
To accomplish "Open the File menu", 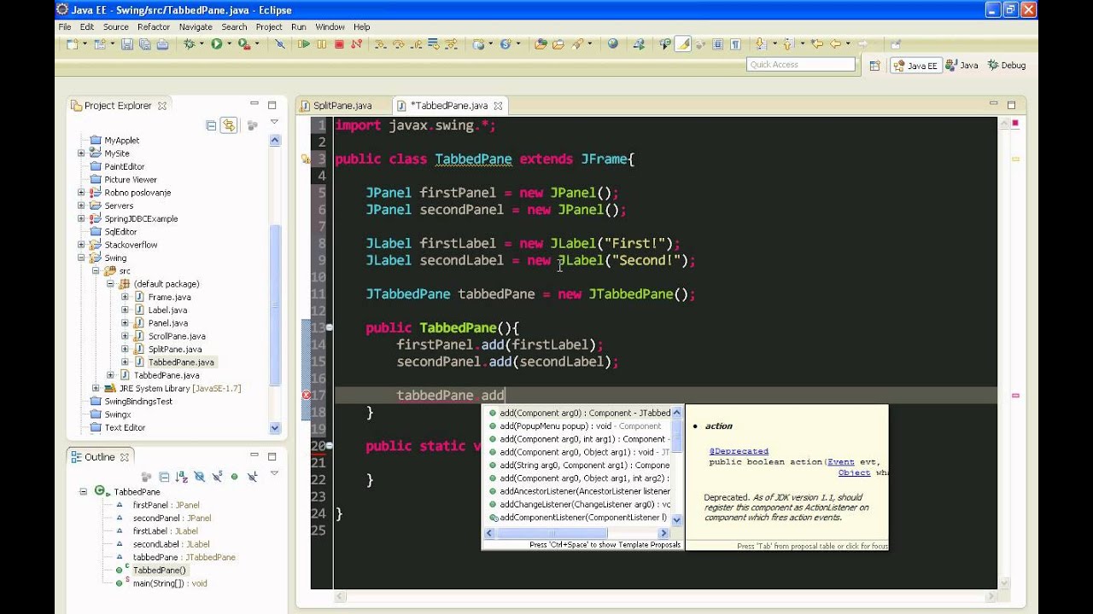I will 65,26.
